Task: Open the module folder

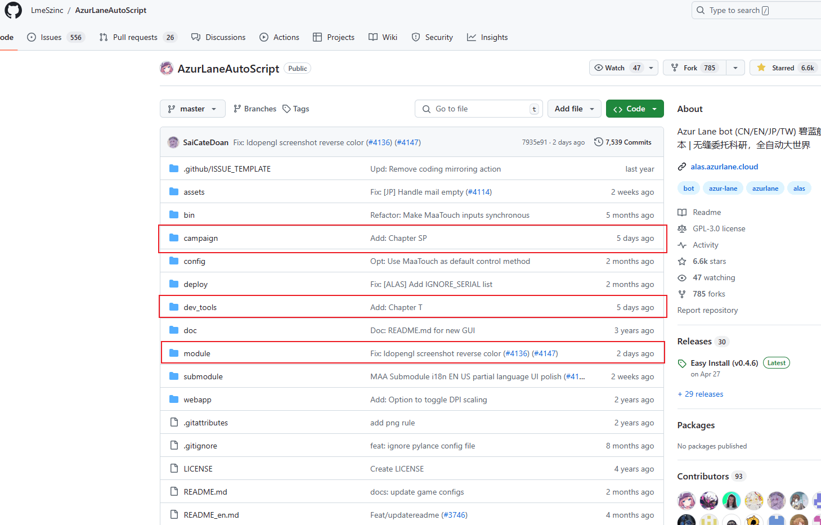Action: 197,353
